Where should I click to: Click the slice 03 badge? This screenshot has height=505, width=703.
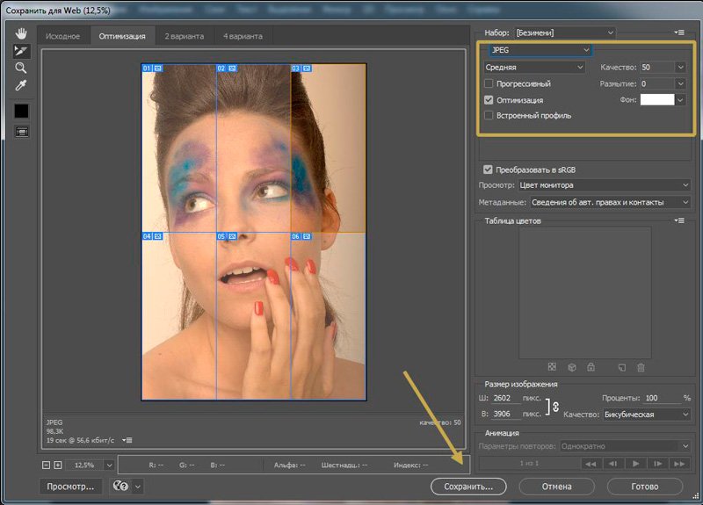[301, 69]
